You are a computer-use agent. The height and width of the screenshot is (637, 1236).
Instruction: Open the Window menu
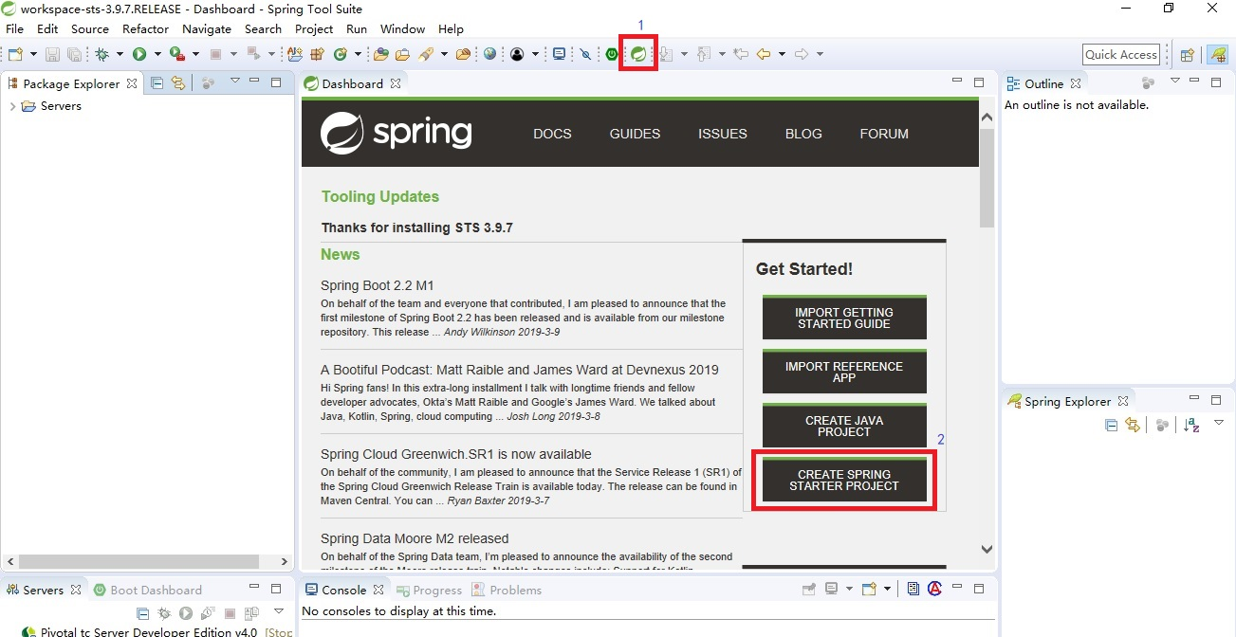(x=402, y=28)
